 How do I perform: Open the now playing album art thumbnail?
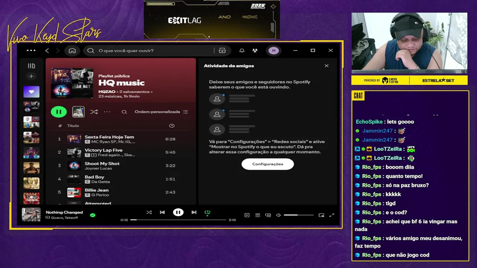coord(31,215)
